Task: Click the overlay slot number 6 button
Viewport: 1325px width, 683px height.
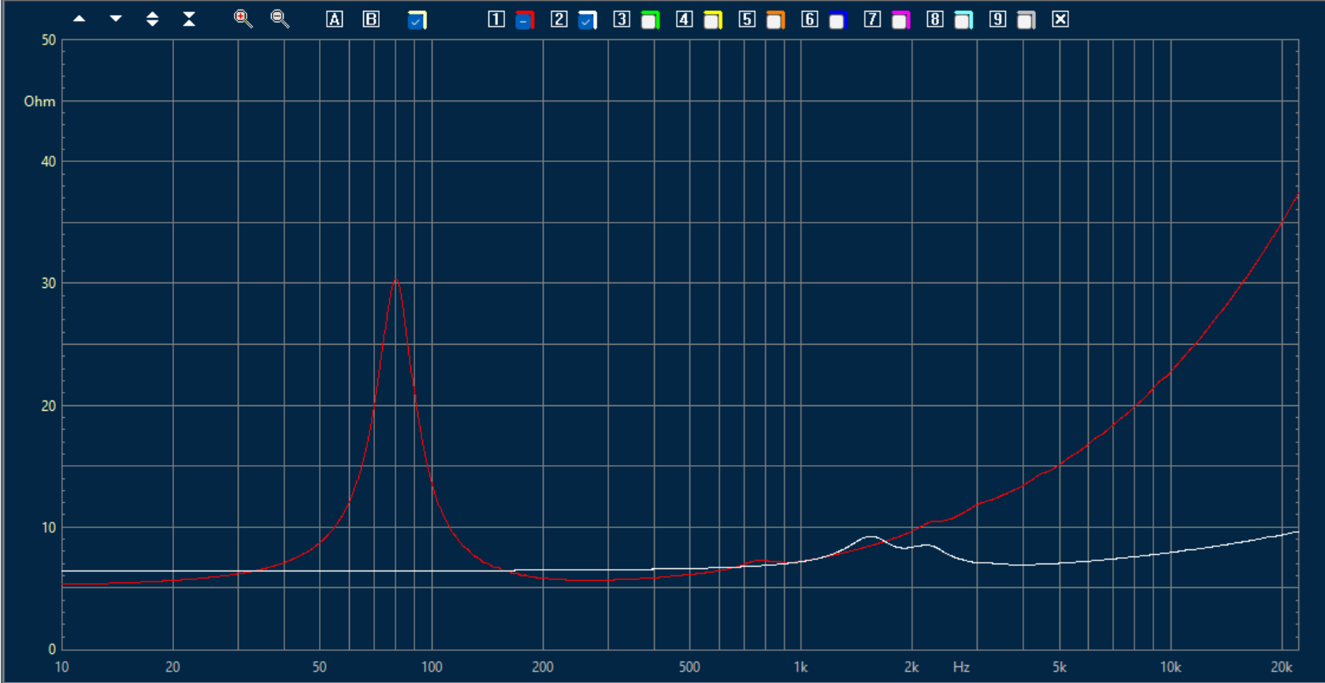Action: (809, 19)
